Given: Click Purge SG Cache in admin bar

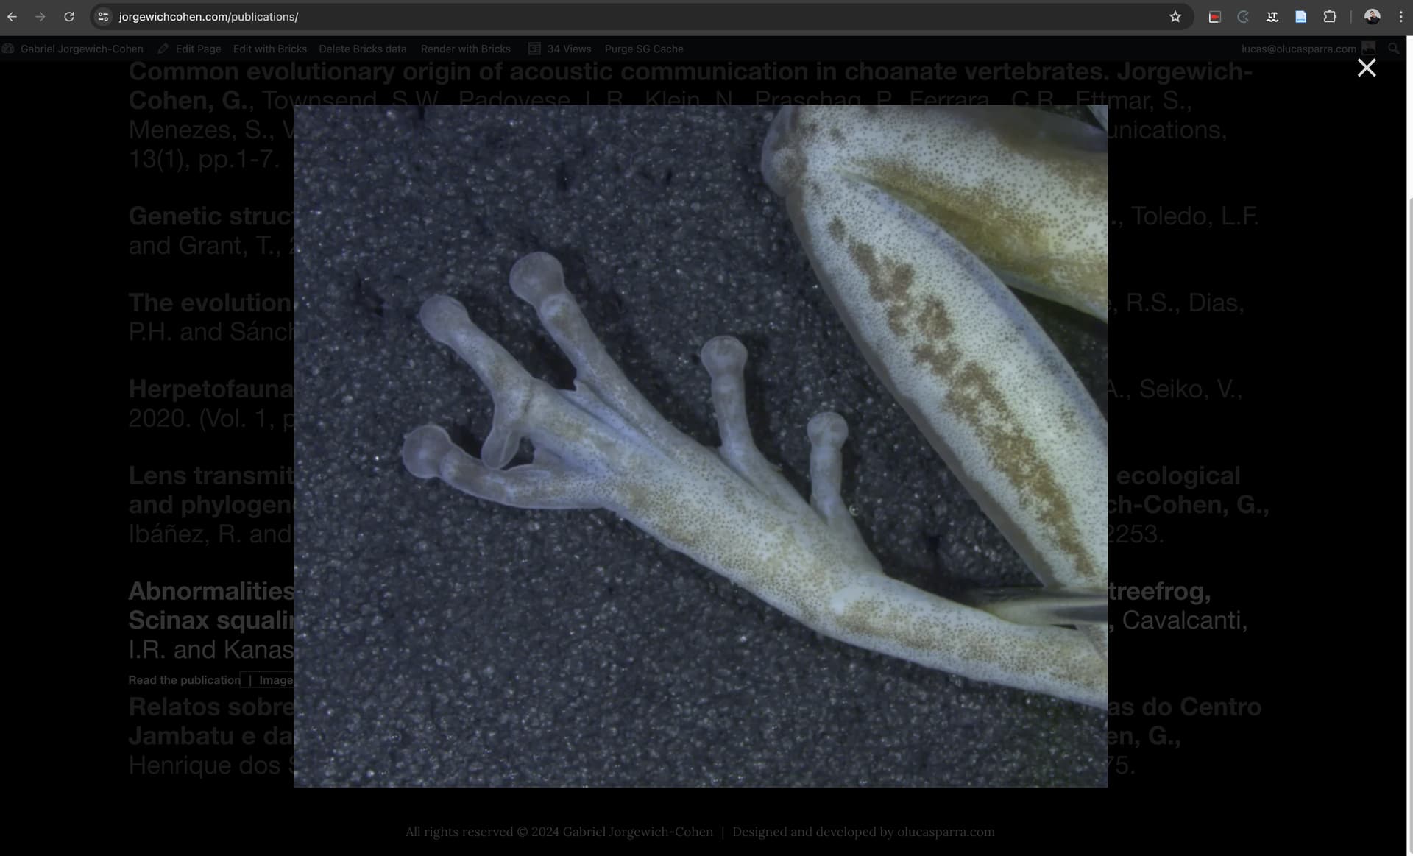Looking at the screenshot, I should click(x=644, y=49).
